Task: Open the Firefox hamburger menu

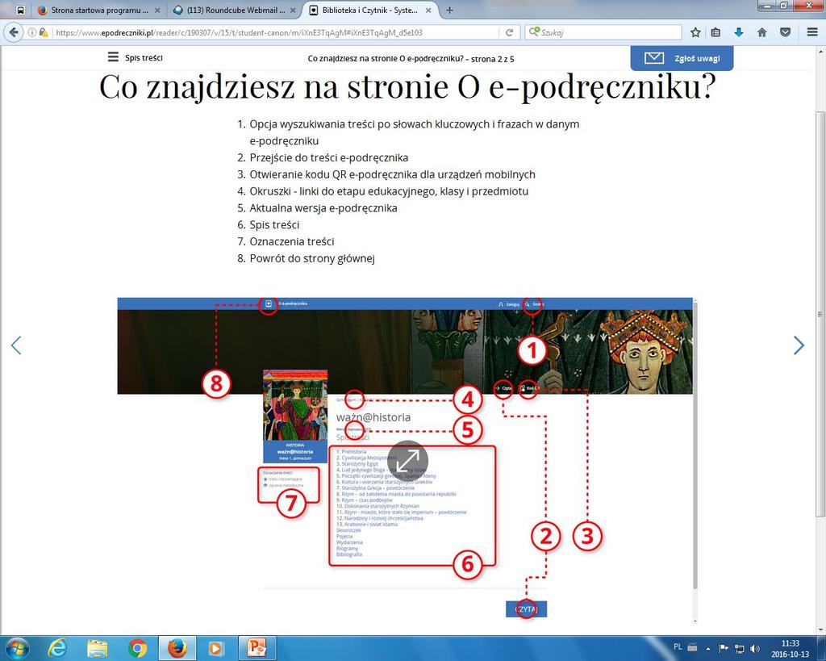Action: click(811, 32)
